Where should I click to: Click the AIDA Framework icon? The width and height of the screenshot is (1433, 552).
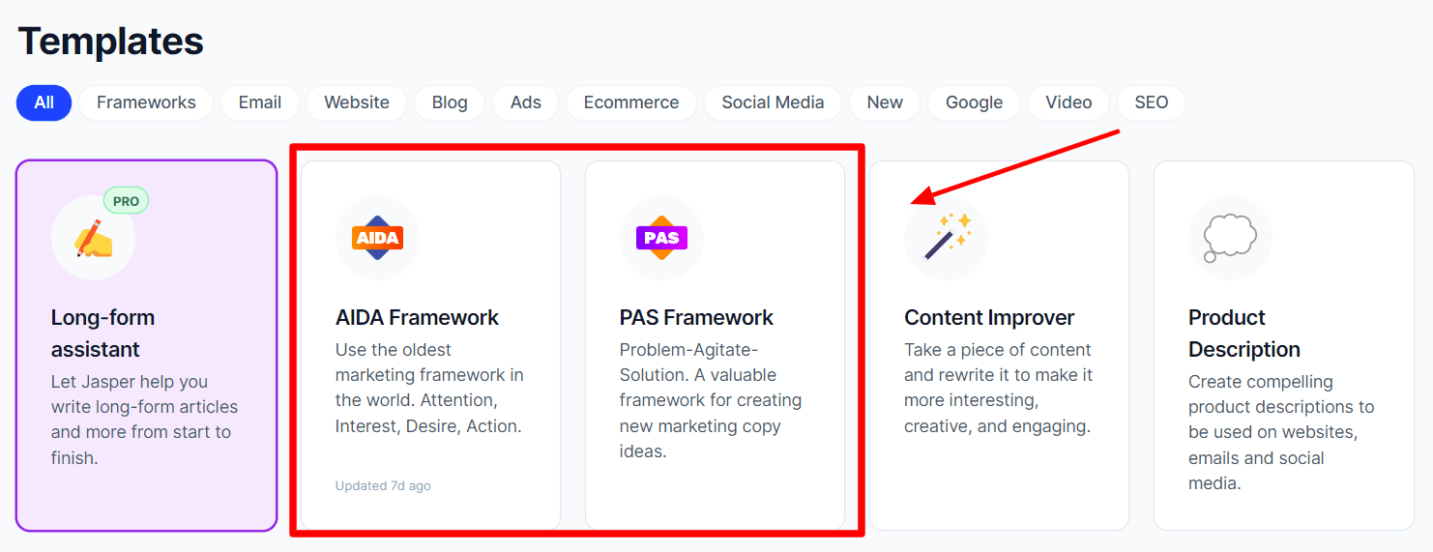[377, 238]
